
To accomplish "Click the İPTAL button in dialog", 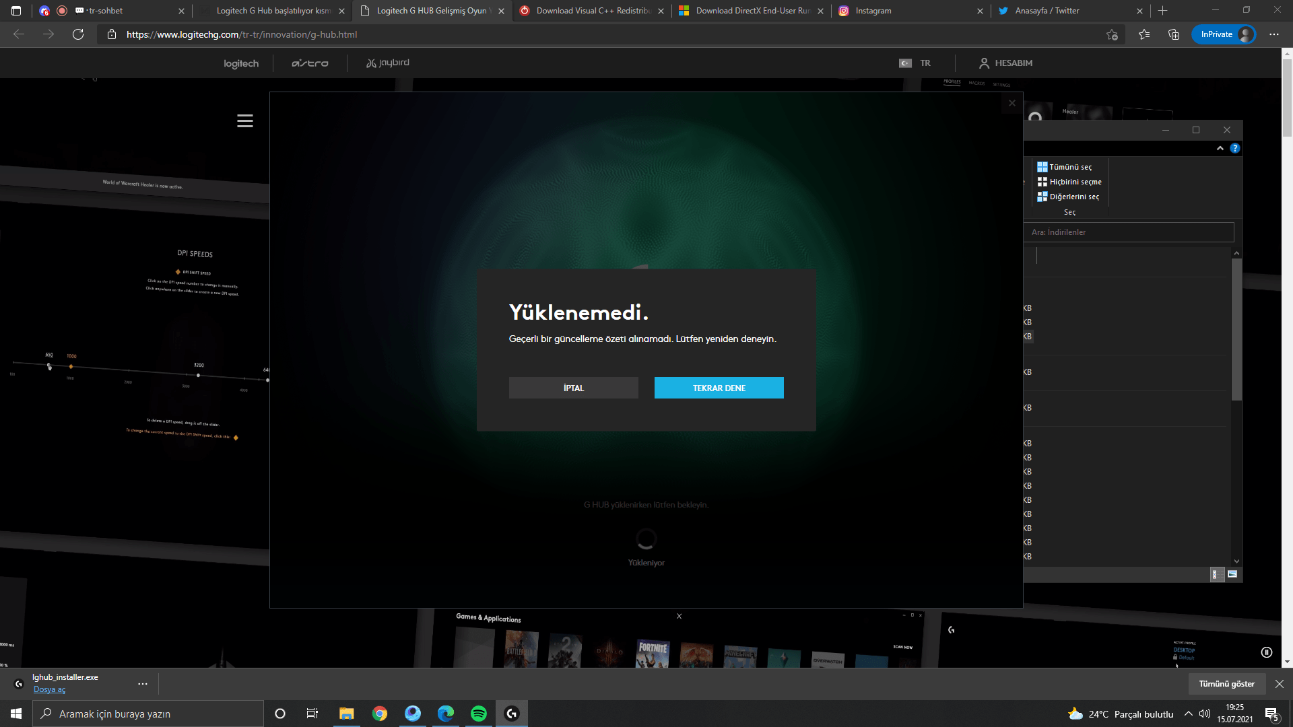I will coord(574,388).
